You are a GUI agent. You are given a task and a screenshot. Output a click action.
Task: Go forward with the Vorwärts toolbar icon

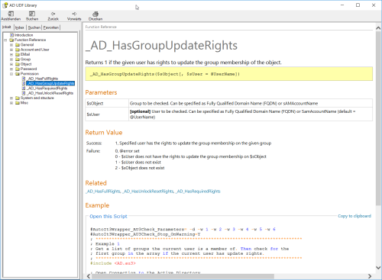click(x=74, y=14)
